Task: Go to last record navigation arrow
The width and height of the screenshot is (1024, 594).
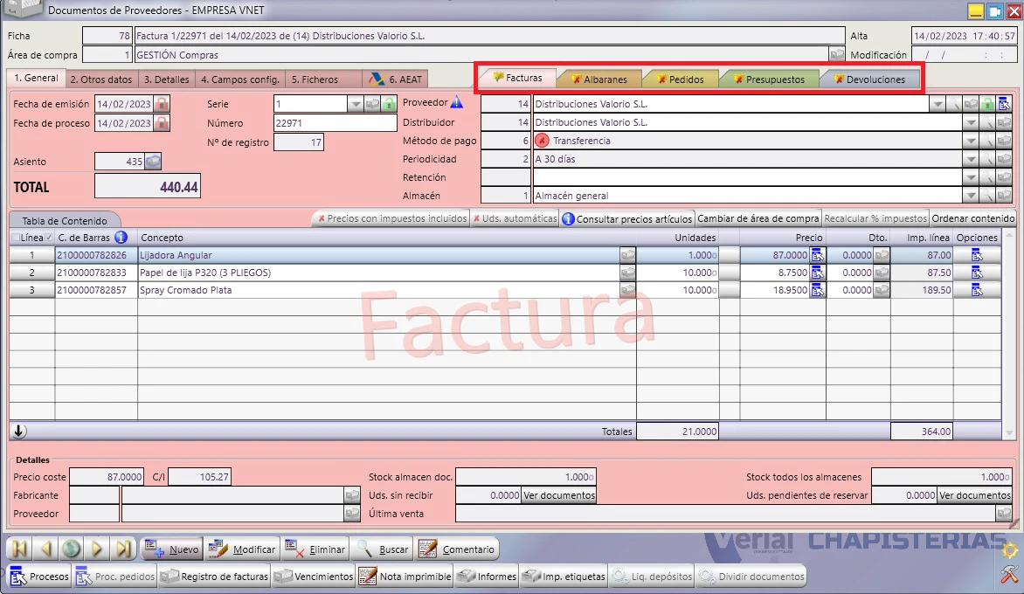Action: 123,549
